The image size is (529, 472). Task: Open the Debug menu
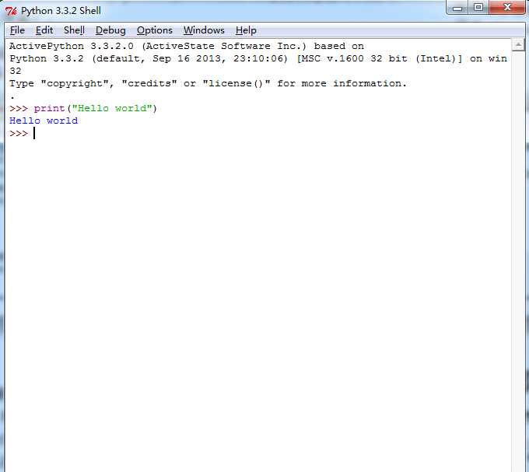[x=110, y=30]
